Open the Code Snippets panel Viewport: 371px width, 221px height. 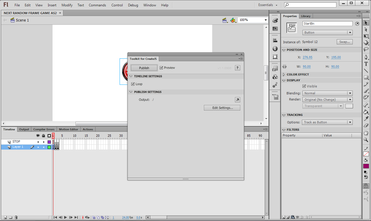point(275,68)
